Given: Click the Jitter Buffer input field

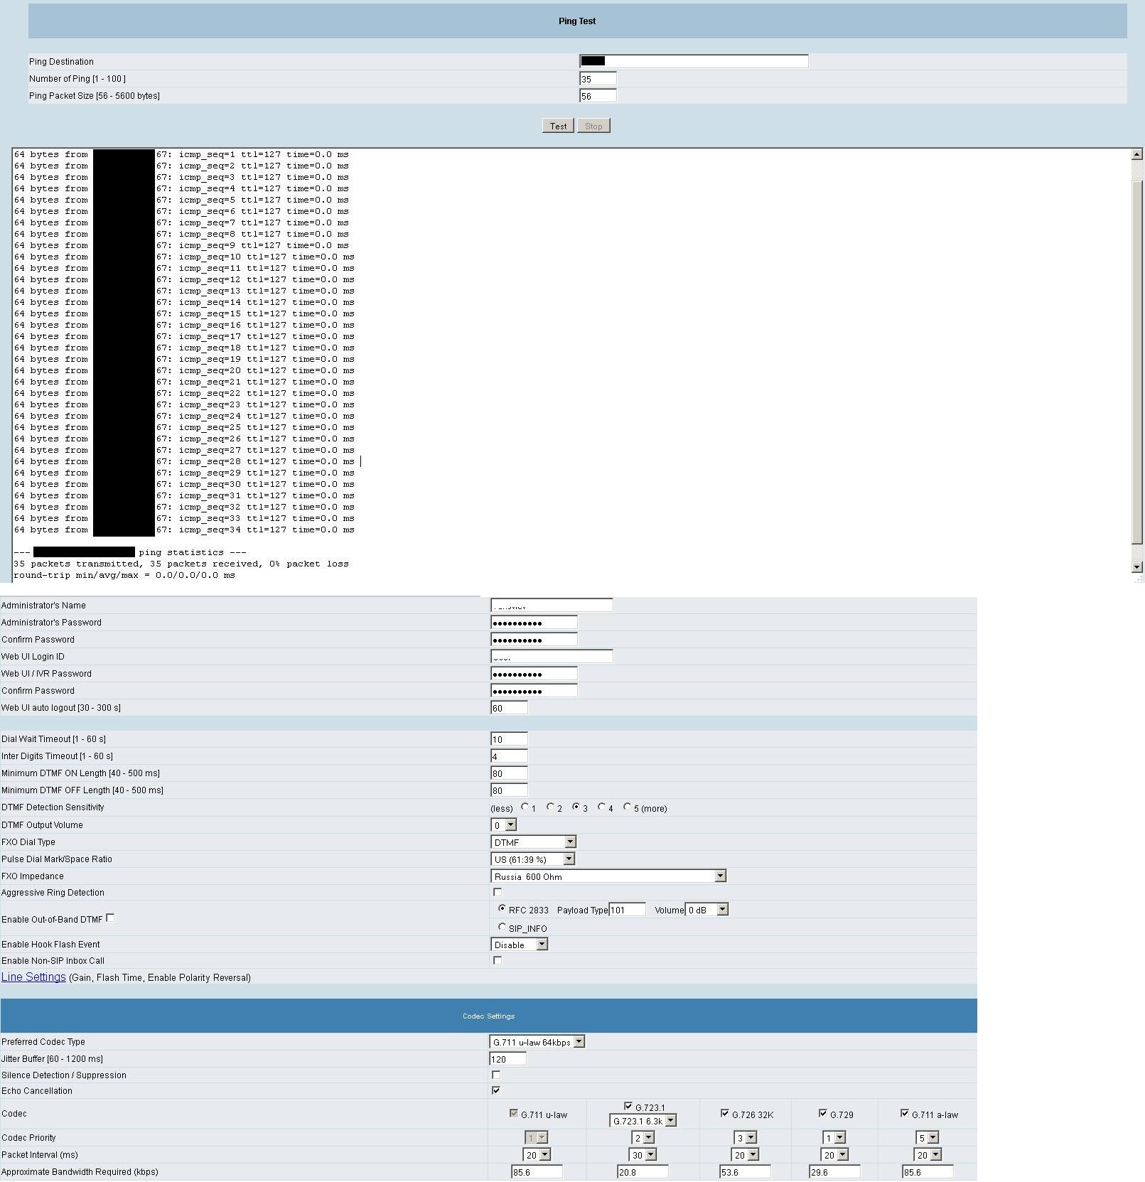Looking at the screenshot, I should [509, 1059].
